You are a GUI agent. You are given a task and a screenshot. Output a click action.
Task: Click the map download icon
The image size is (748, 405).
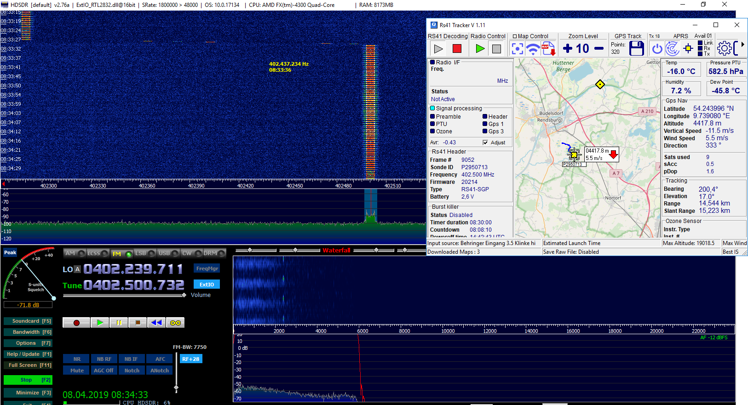coord(548,49)
